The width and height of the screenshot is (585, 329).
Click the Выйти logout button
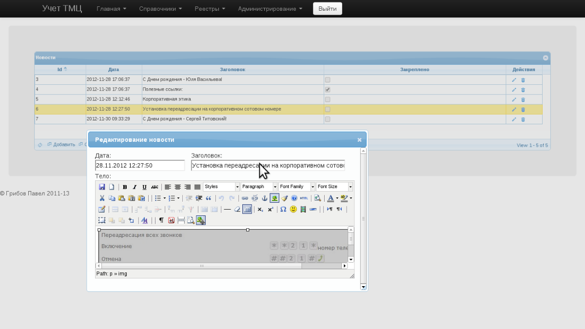tap(327, 9)
